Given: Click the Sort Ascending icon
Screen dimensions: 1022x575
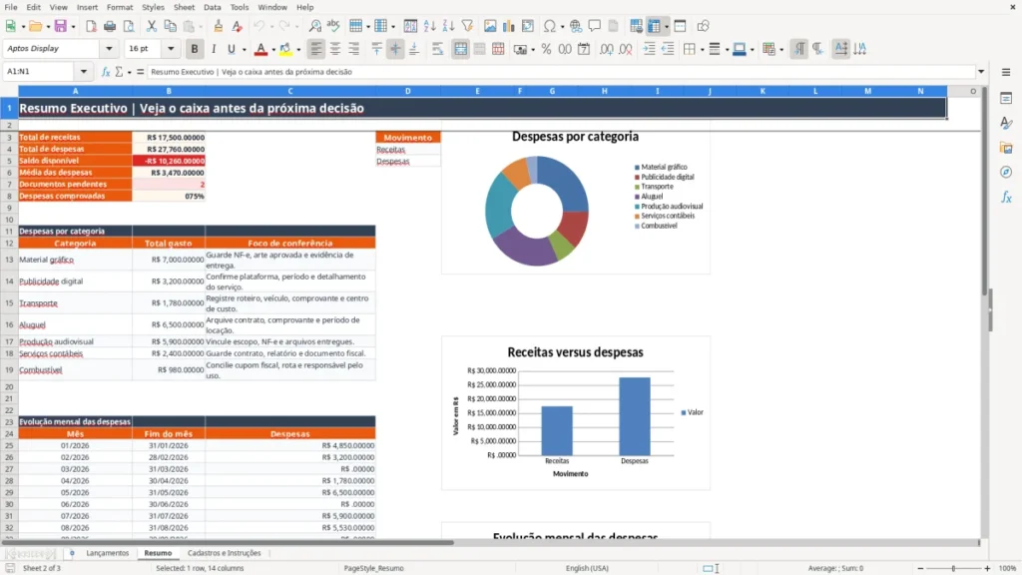Looking at the screenshot, I should point(429,26).
